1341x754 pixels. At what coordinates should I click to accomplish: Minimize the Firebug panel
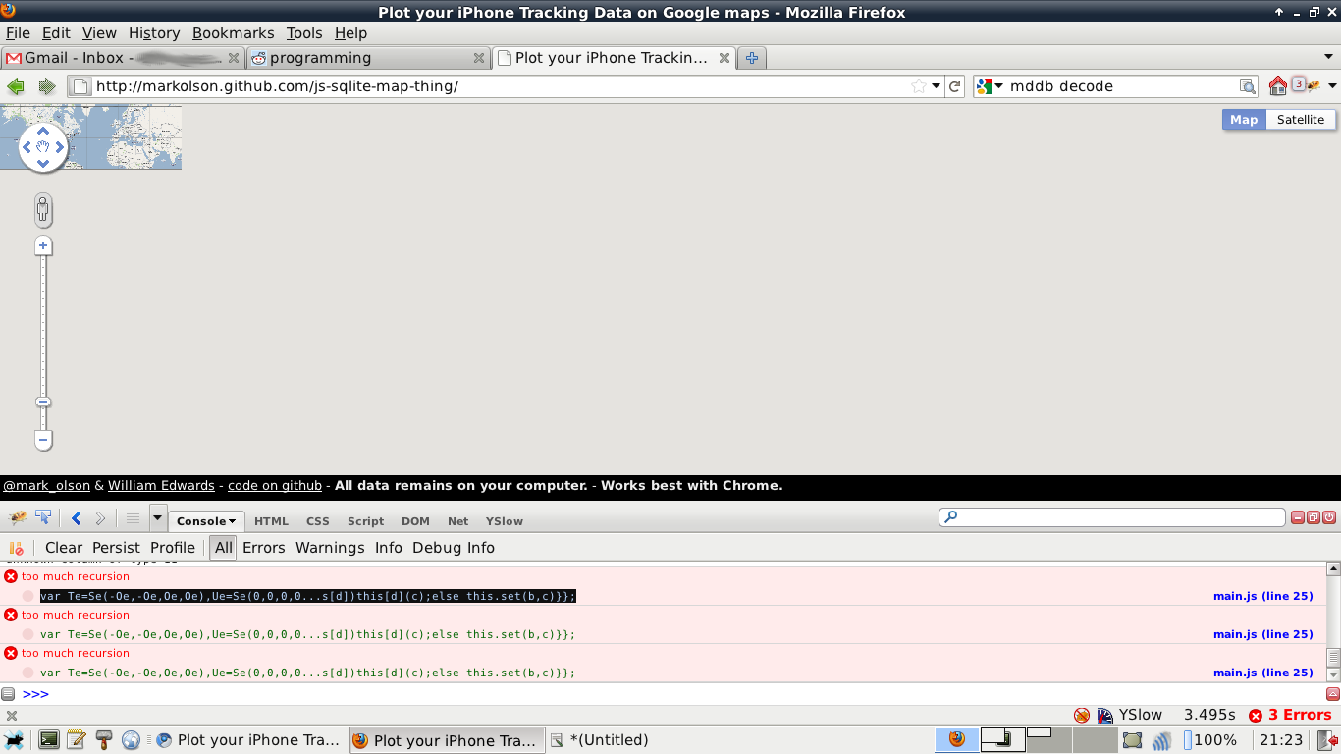[1298, 517]
